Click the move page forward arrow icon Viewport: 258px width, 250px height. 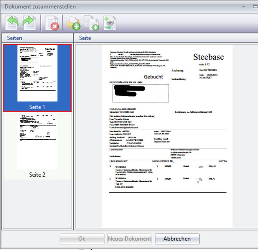click(29, 23)
